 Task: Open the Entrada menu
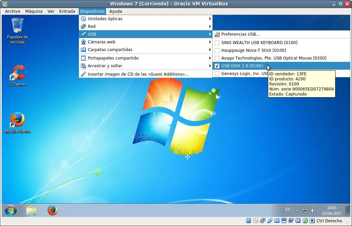coord(67,11)
